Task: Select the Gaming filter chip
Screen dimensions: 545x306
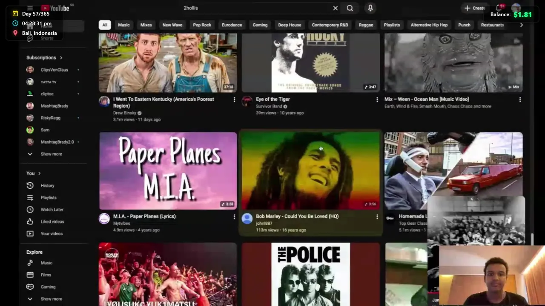Action: 260,25
